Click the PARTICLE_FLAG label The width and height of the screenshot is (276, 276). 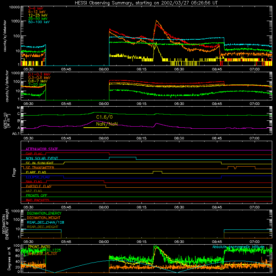pos(39,186)
